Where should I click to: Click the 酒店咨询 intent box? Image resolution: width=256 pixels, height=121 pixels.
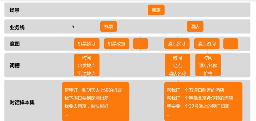click(207, 44)
